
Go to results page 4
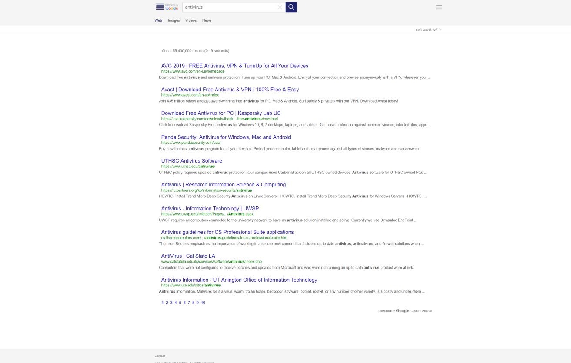[176, 303]
